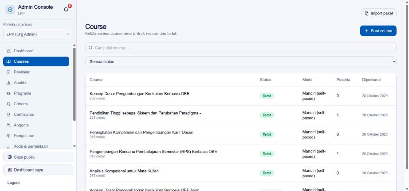
Task: Click the 345 menit duration text
Action: (97, 137)
